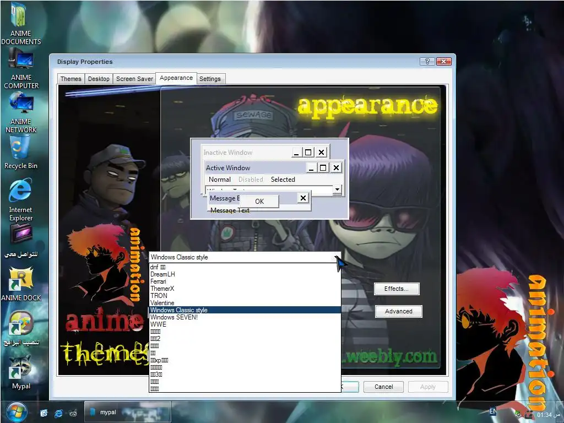
Task: Click the Selected menu item in preview
Action: pyautogui.click(x=283, y=180)
